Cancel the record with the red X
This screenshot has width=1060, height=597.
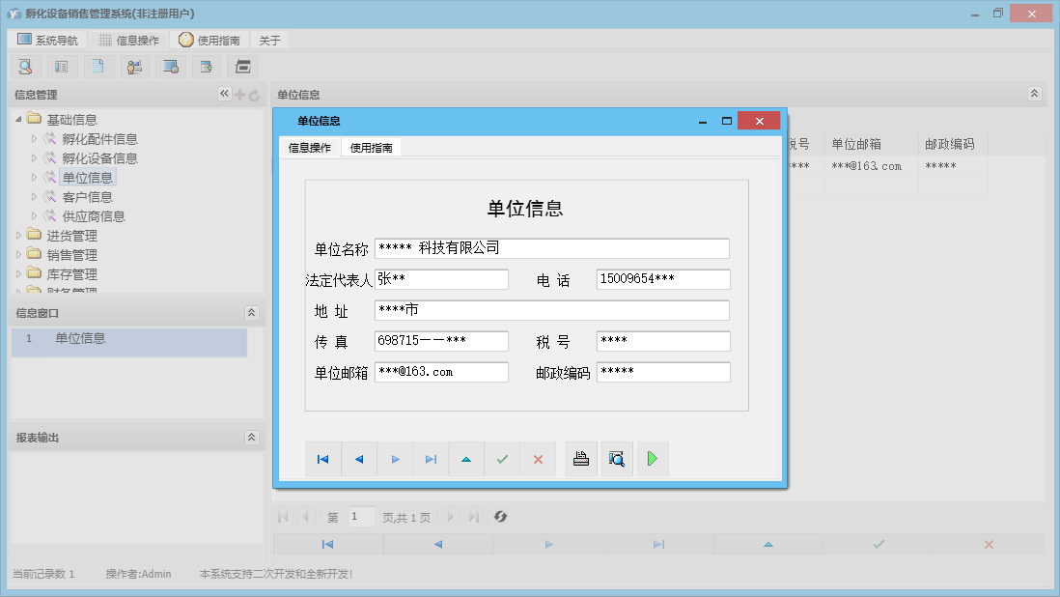[538, 459]
